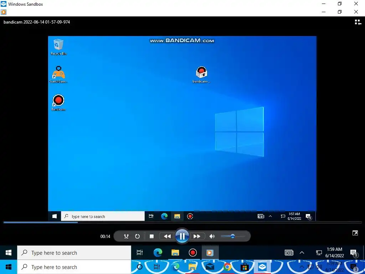The image size is (365, 274).
Task: Open the sandbox clock showing 1:59 AM
Action: tap(334, 253)
